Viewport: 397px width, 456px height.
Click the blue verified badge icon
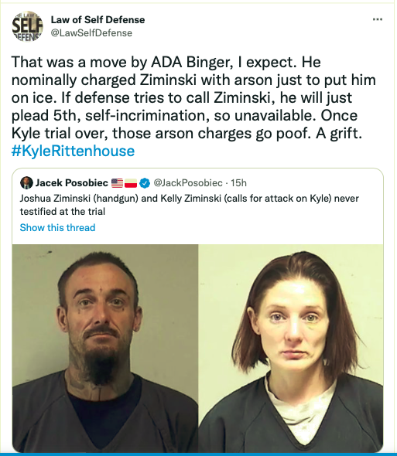pos(145,183)
